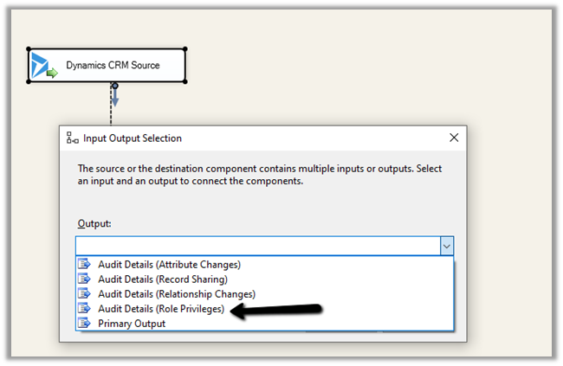Click the icon beside Audit Details (Record Sharing)
Viewport: 563px width, 366px height.
click(x=84, y=279)
